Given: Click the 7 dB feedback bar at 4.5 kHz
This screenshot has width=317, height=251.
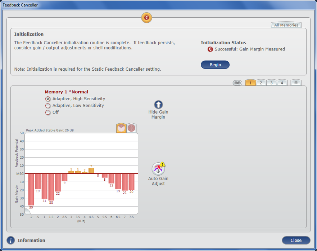Looking at the screenshot, I should [x=91, y=170].
